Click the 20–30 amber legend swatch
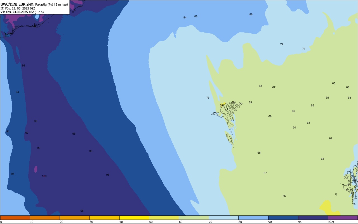Viewport: 358px width, 224px height. pyautogui.click(x=75, y=218)
